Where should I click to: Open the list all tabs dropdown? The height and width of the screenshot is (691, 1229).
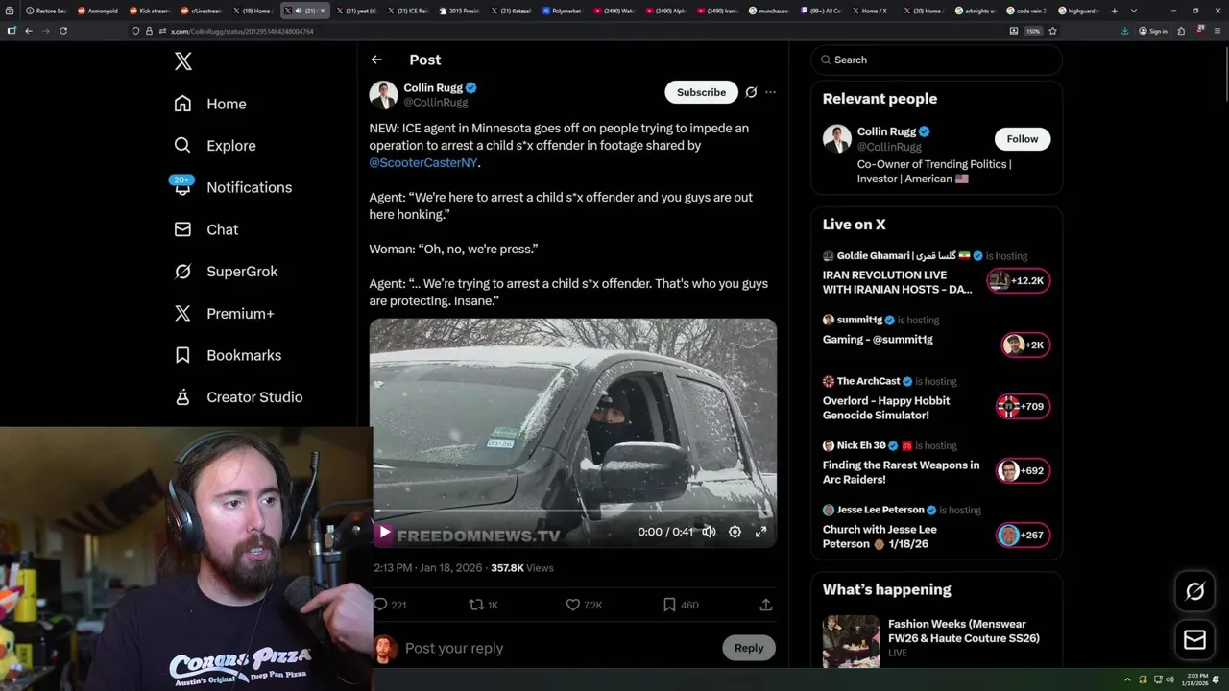(1134, 11)
